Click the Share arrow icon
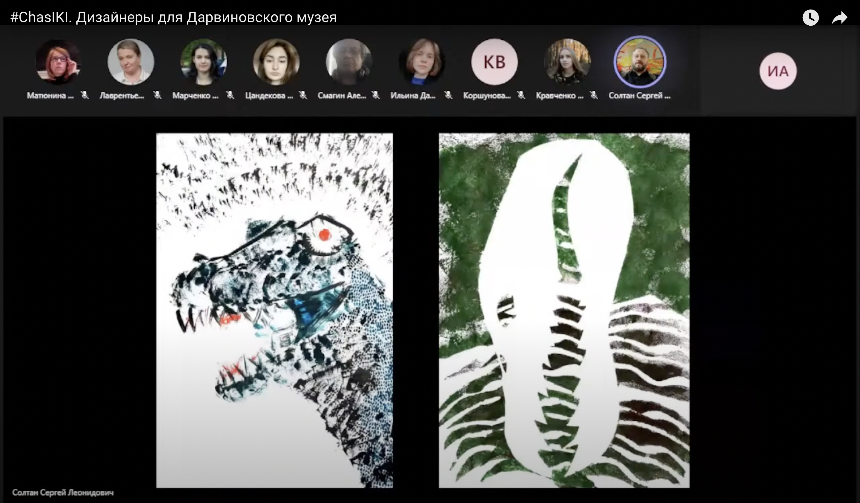Screen dimensions: 860x503 coord(839,18)
